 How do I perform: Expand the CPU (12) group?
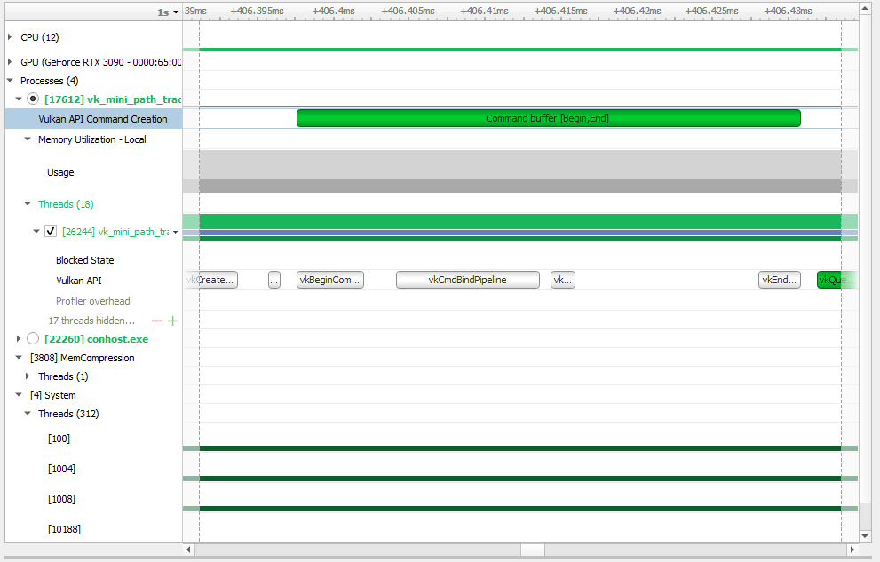pos(9,37)
